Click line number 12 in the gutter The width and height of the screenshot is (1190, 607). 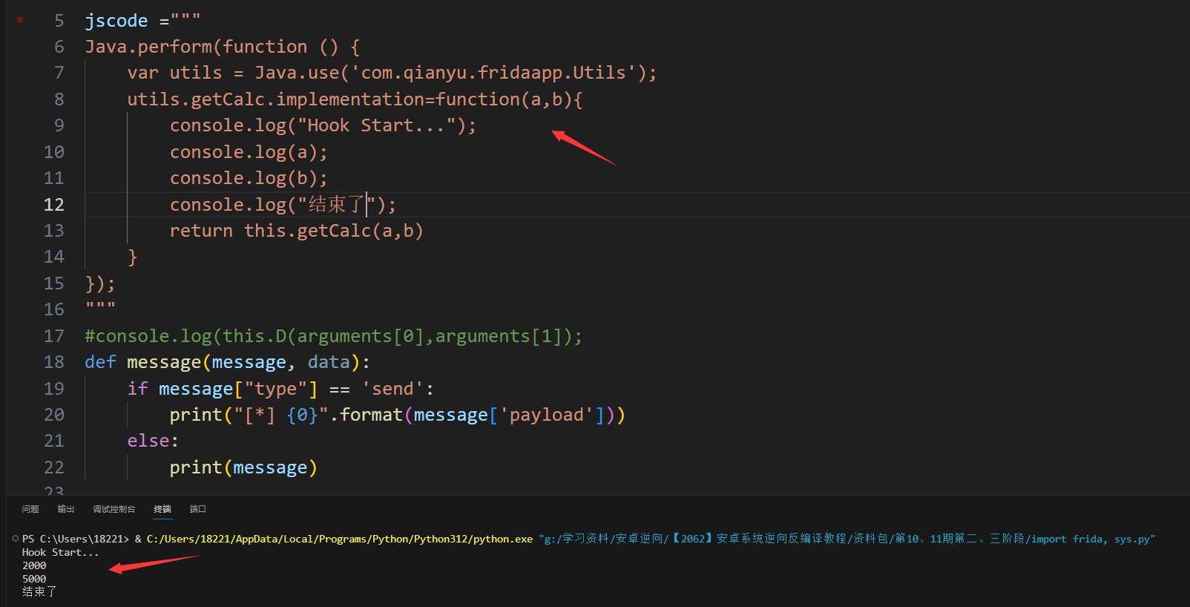(54, 205)
